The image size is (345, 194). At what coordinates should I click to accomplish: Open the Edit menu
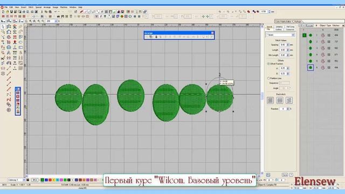click(x=11, y=7)
